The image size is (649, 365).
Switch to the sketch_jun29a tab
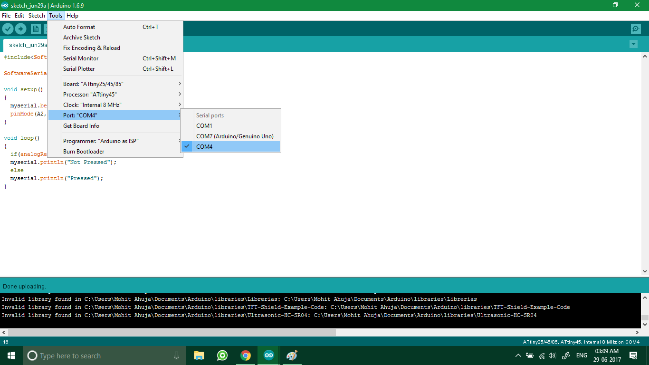[x=26, y=45]
